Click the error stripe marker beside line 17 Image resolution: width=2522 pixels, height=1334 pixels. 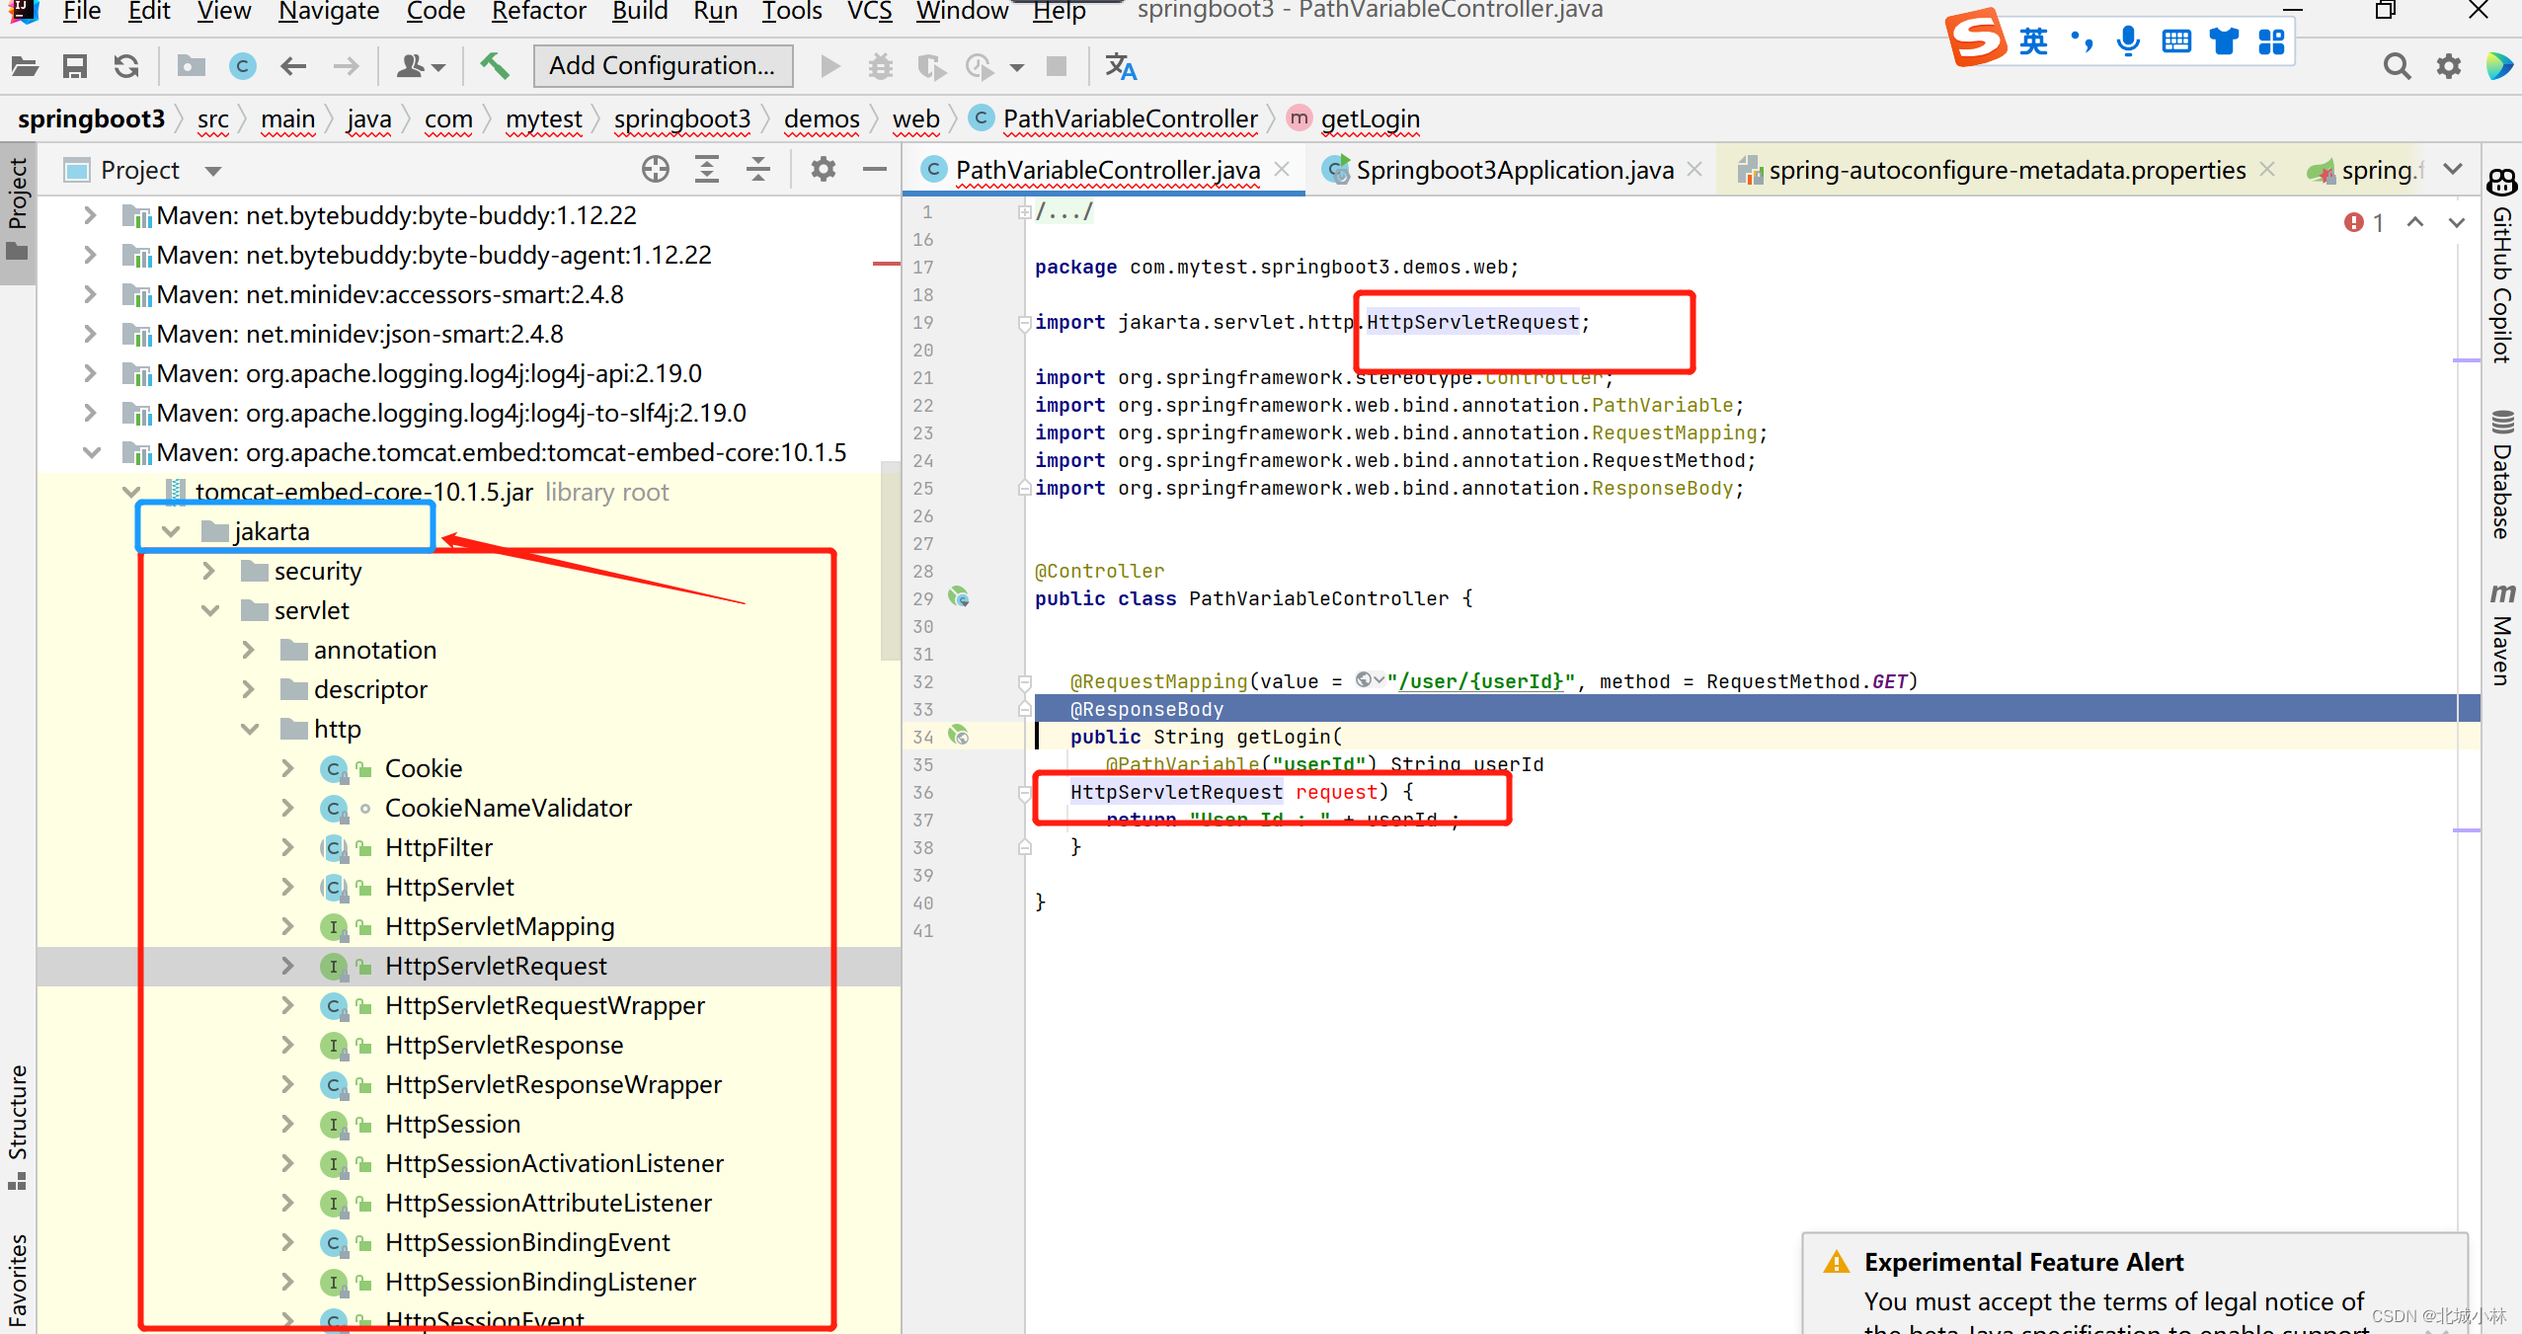(887, 264)
